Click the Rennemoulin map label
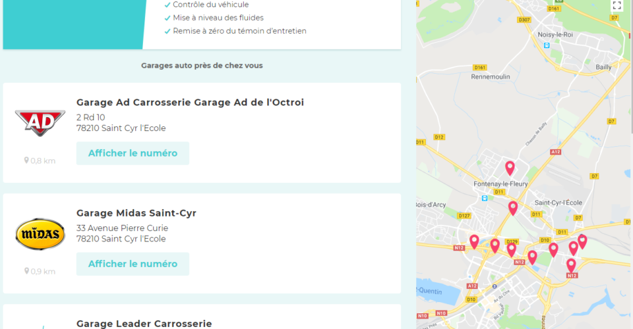633x329 pixels. point(491,76)
